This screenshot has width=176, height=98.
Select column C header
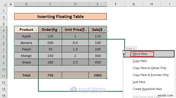[50, 4]
